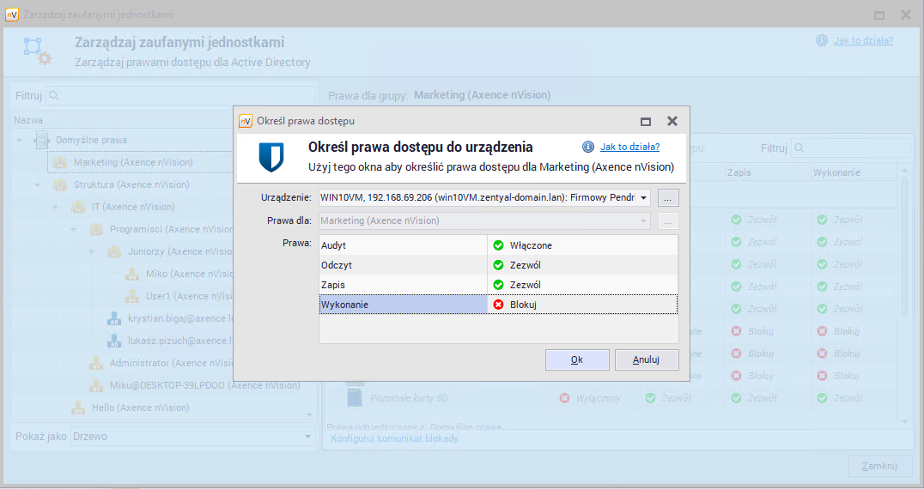Click the nV logo in dialog title bar
Viewport: 924px width, 489px height.
246,121
